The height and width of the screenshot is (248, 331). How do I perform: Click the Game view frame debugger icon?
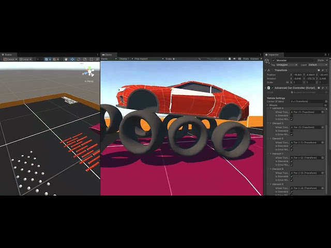[x=230, y=59]
